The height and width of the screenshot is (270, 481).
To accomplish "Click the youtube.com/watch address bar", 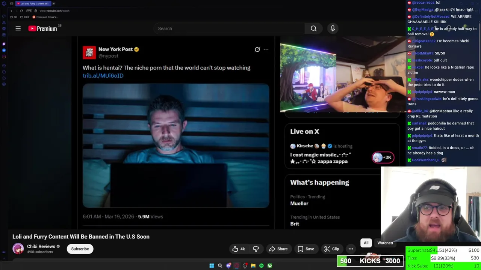I will 54,11.
